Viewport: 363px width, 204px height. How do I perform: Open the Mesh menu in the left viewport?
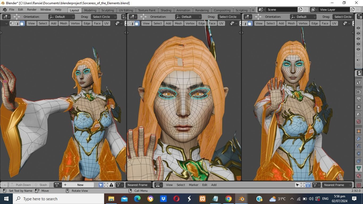click(x=63, y=23)
